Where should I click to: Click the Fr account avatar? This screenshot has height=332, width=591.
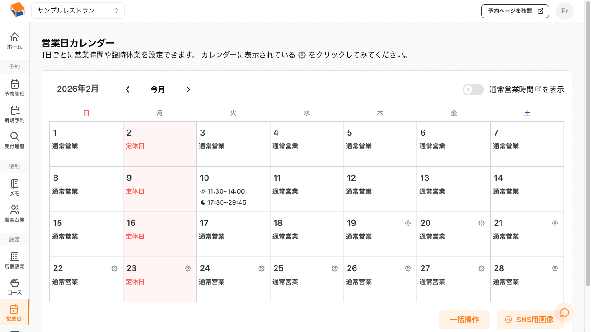click(x=564, y=11)
